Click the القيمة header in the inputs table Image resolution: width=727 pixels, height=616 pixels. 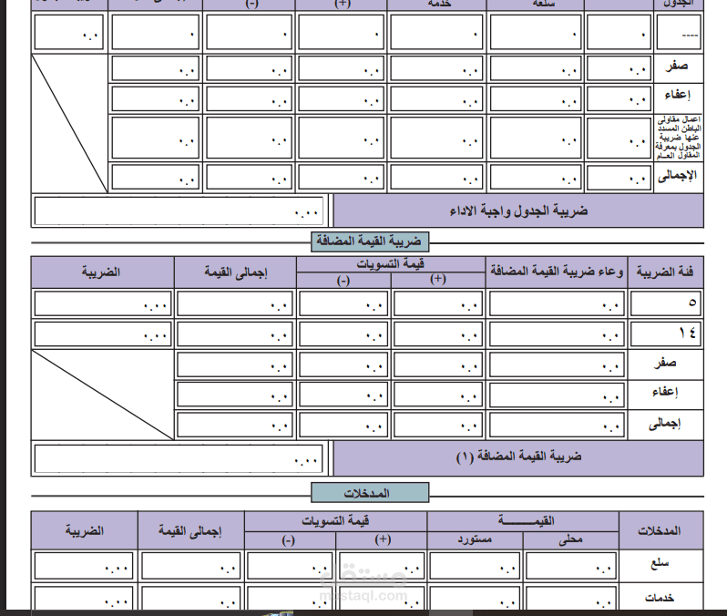(523, 521)
